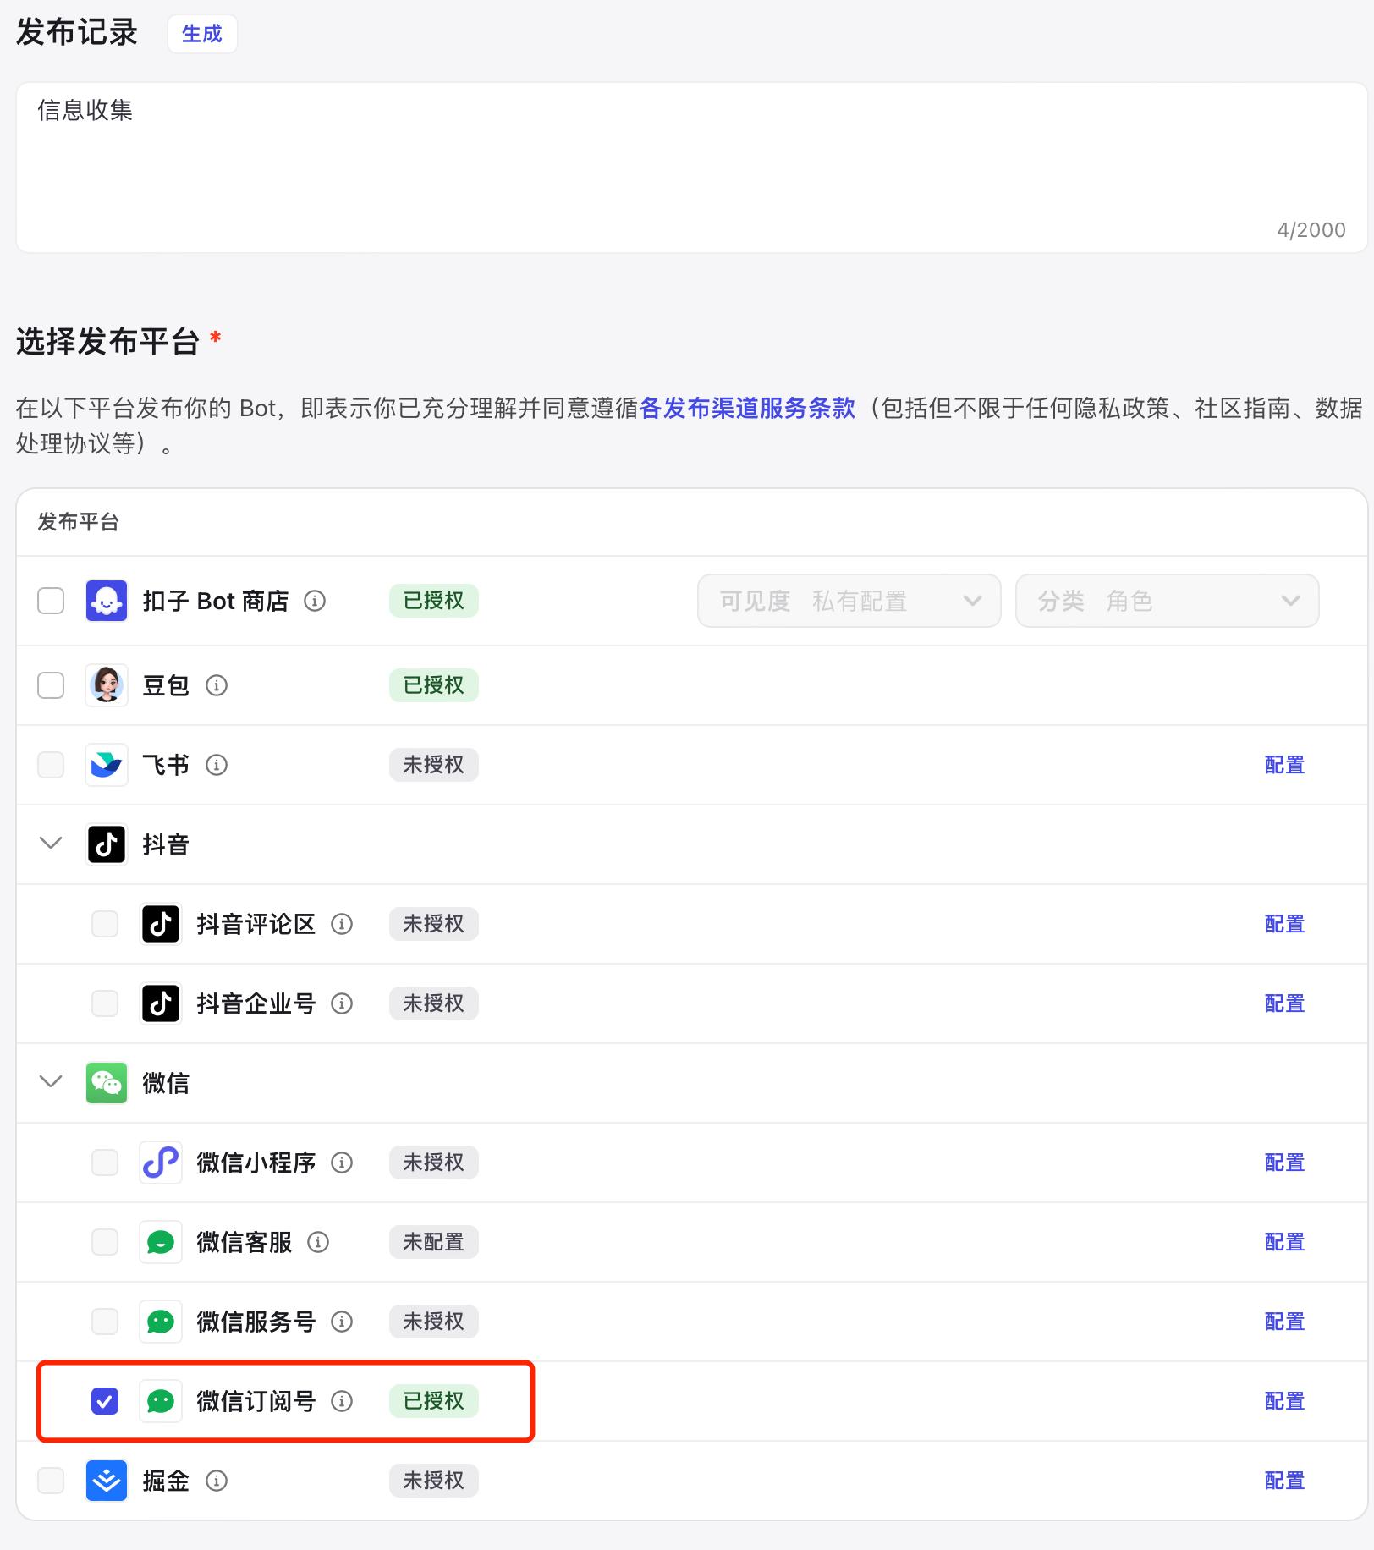Click the 已授权 badge for 豆包
The height and width of the screenshot is (1550, 1374).
[434, 685]
